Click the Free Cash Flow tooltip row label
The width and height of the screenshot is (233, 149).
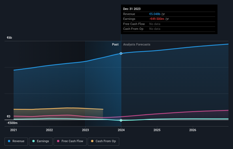[x=134, y=24]
